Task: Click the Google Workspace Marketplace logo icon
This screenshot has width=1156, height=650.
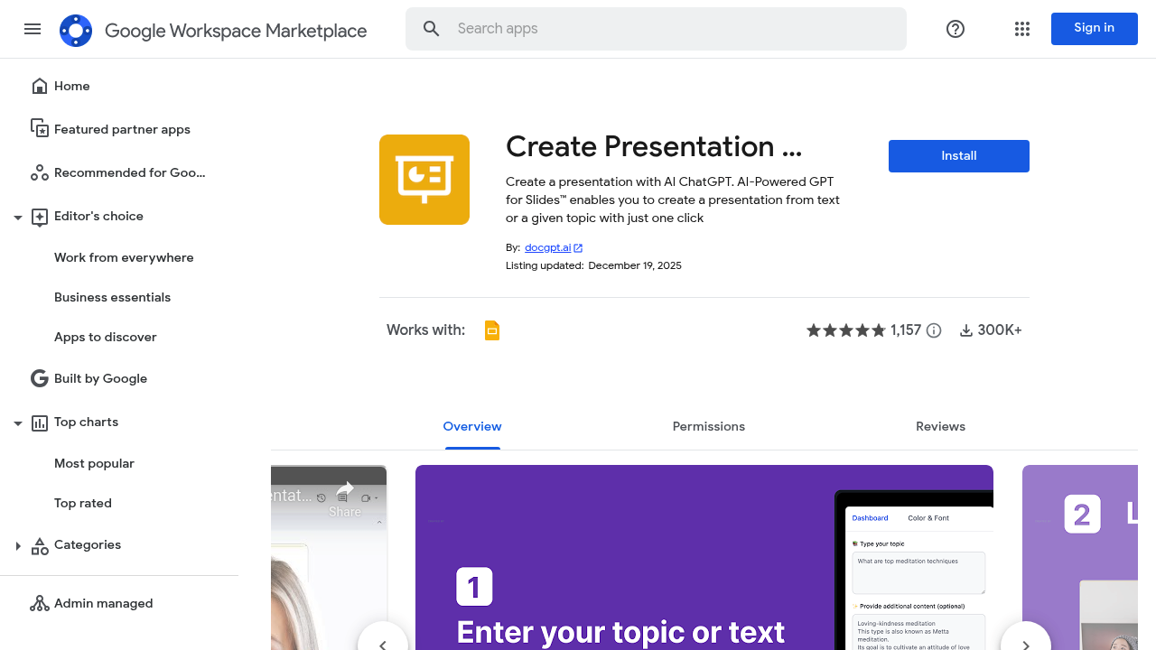Action: [x=76, y=29]
